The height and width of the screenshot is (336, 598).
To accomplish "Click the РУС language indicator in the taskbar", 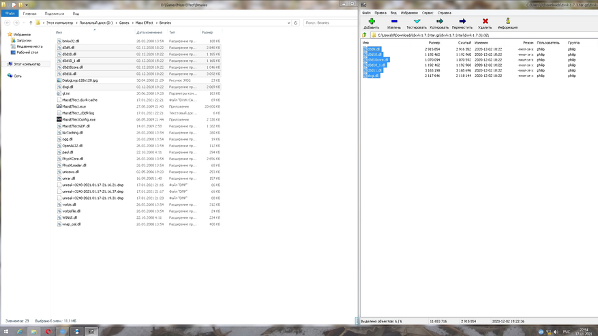I will [x=567, y=332].
